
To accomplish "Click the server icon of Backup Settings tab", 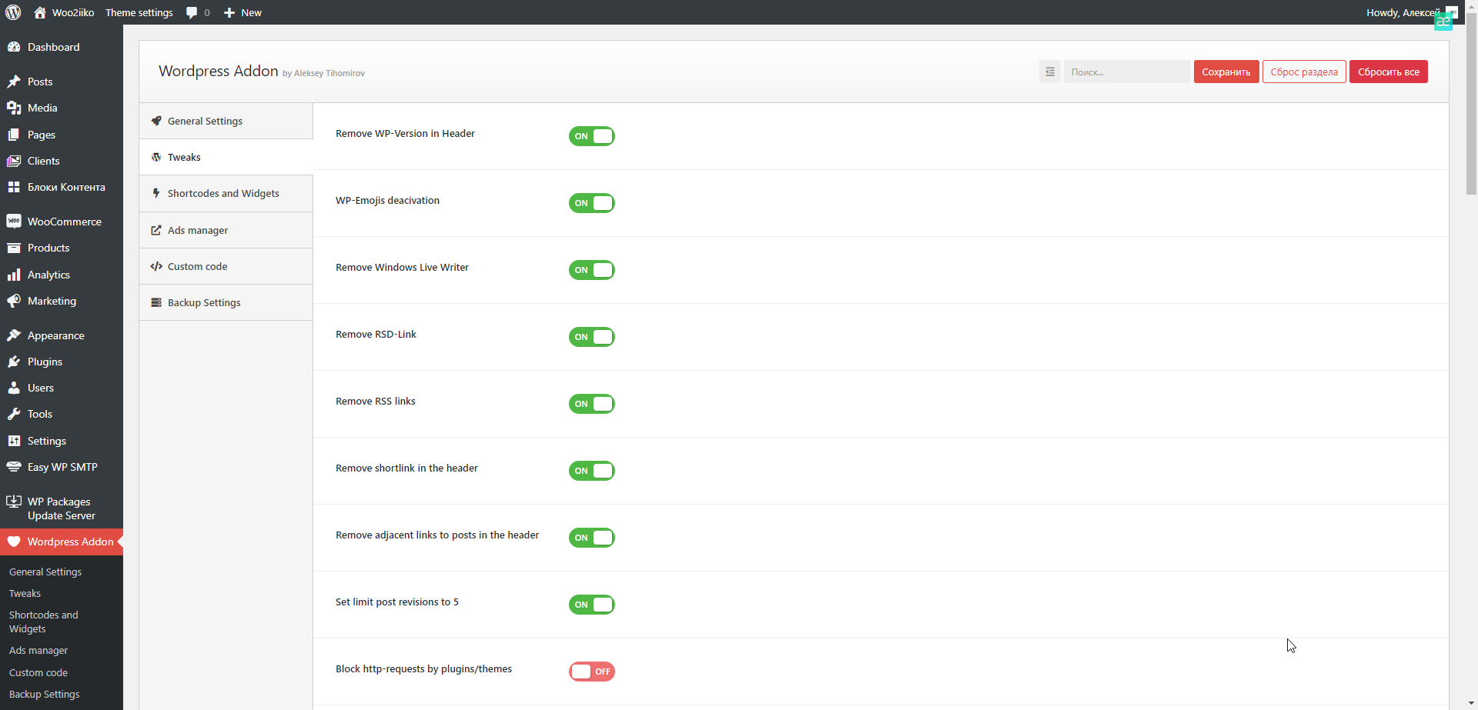I will pos(156,302).
